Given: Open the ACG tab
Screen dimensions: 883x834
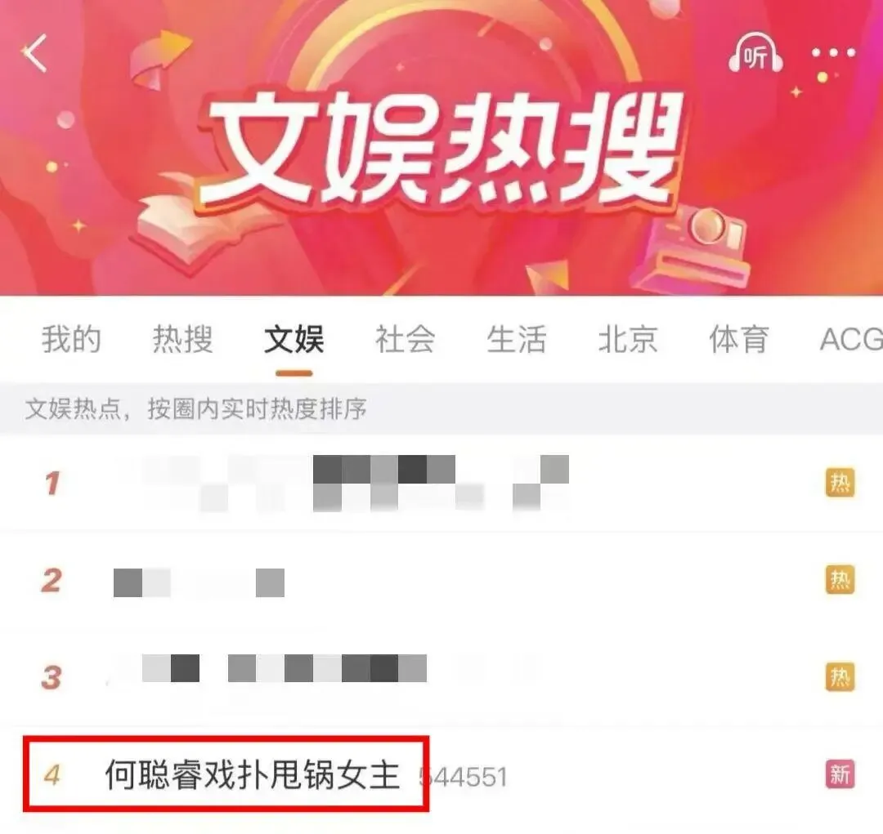Looking at the screenshot, I should [x=851, y=339].
